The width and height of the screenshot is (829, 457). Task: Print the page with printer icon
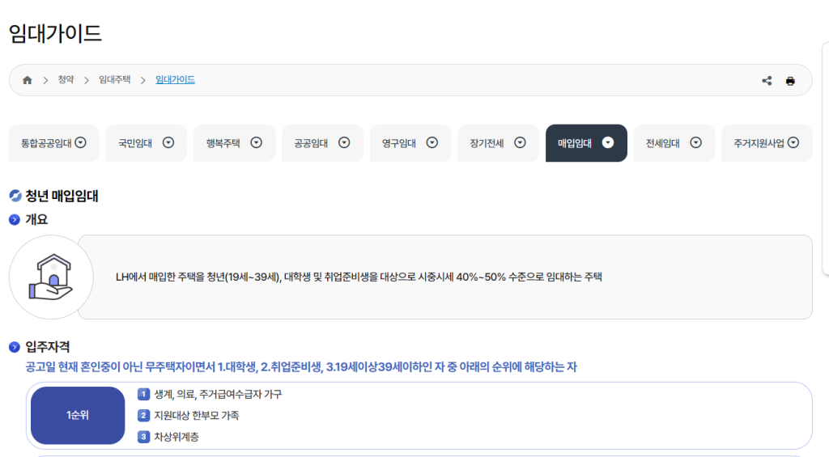click(x=790, y=81)
